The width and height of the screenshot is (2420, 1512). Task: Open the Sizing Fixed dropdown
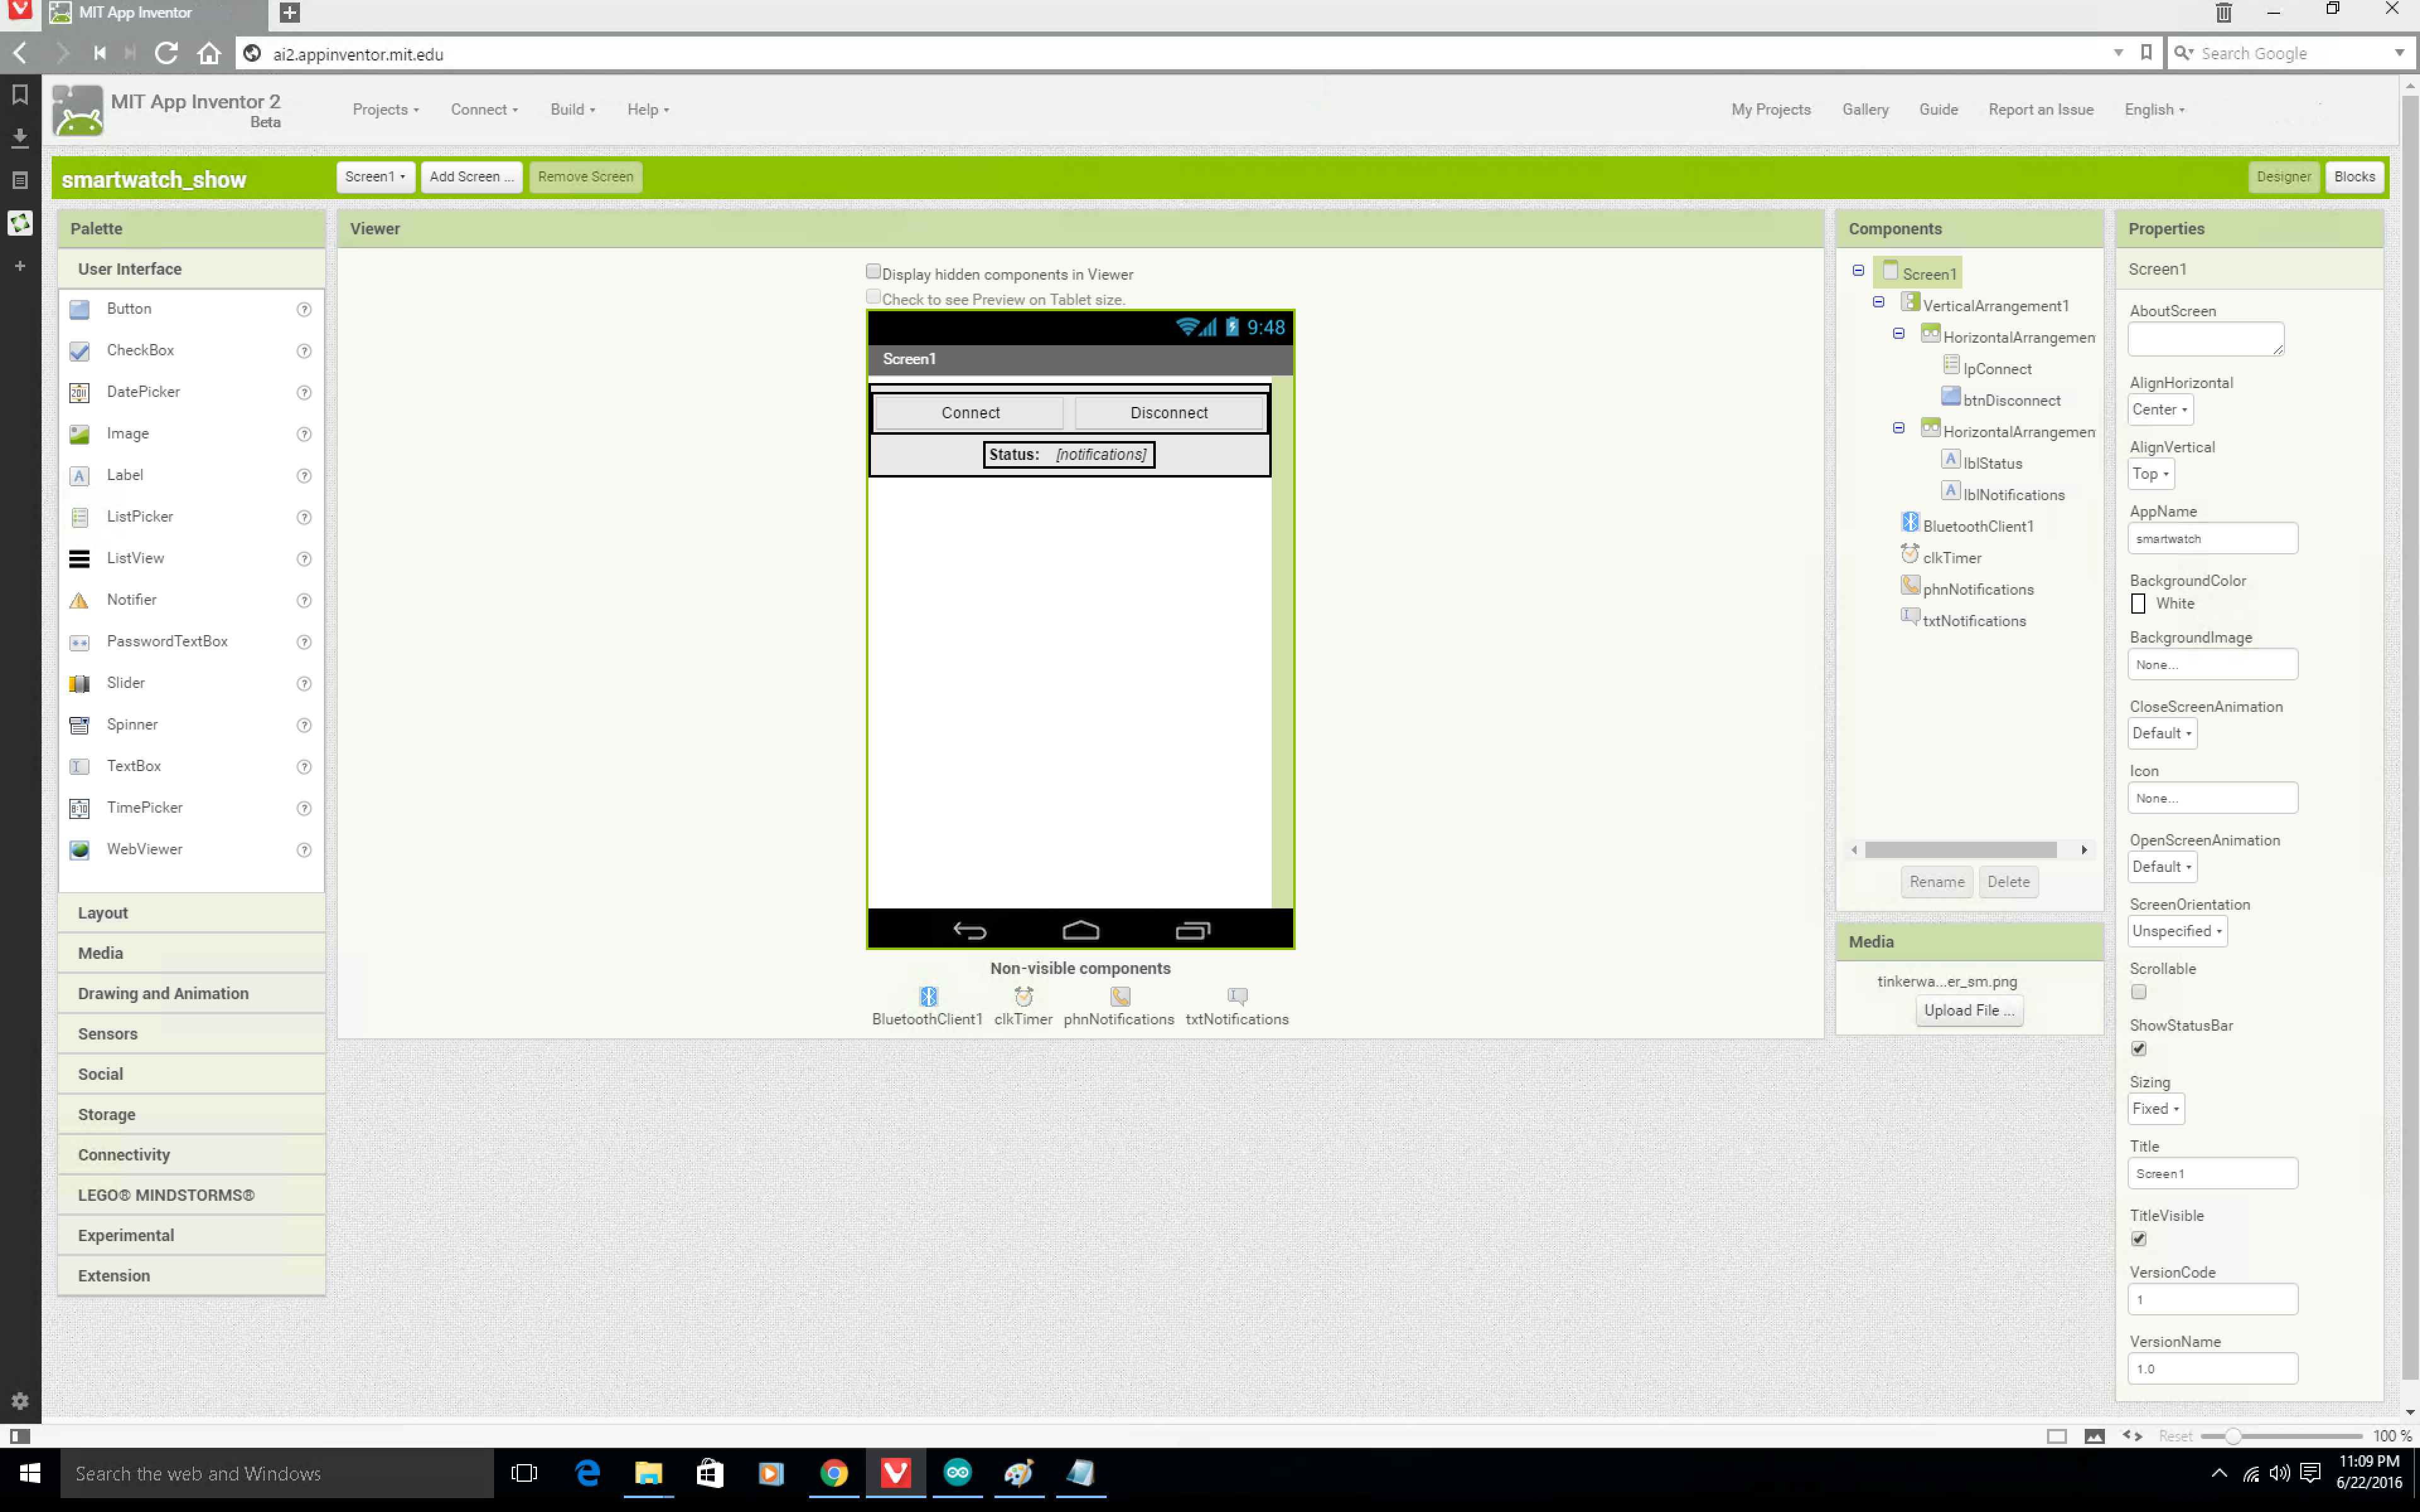coord(2155,1109)
